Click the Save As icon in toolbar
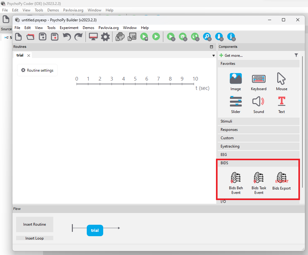This screenshot has width=308, height=255. (55, 37)
